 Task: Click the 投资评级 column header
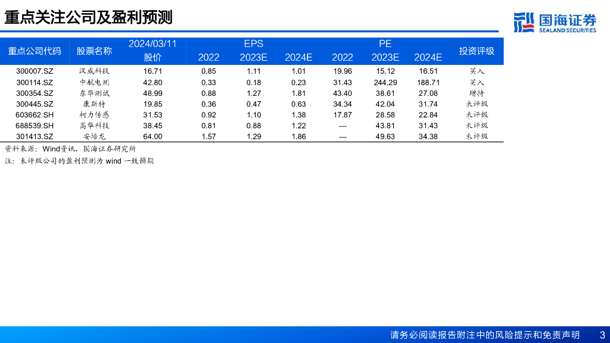(477, 51)
